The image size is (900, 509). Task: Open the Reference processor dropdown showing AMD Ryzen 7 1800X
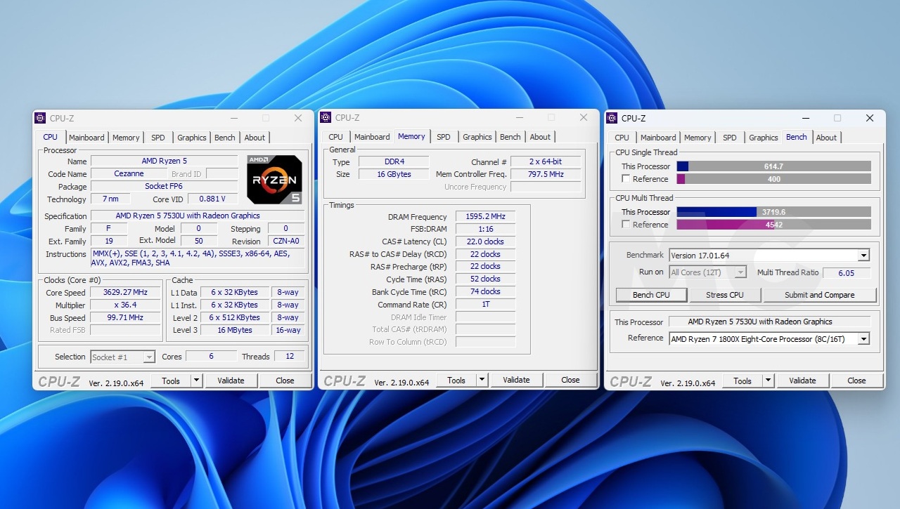click(863, 338)
